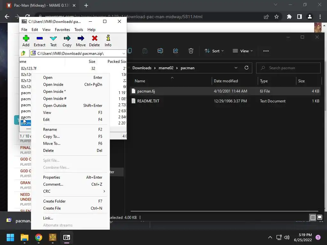Choose Open in the context menu

71,78
